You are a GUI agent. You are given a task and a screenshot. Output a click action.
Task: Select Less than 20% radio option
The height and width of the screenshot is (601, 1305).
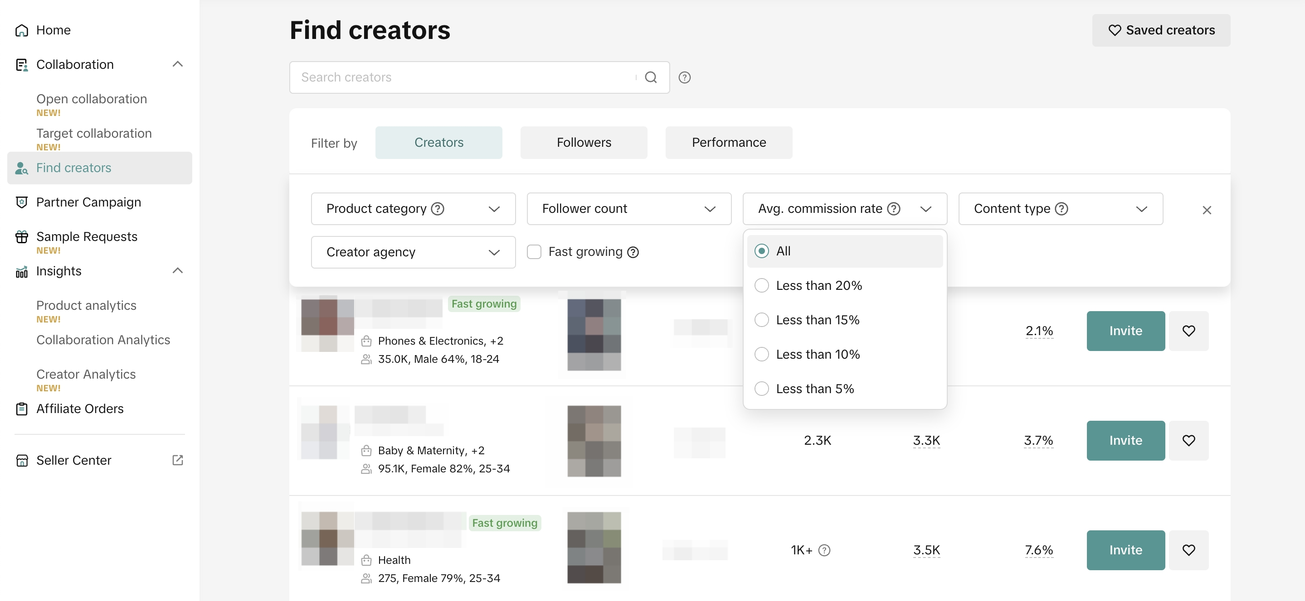point(761,285)
